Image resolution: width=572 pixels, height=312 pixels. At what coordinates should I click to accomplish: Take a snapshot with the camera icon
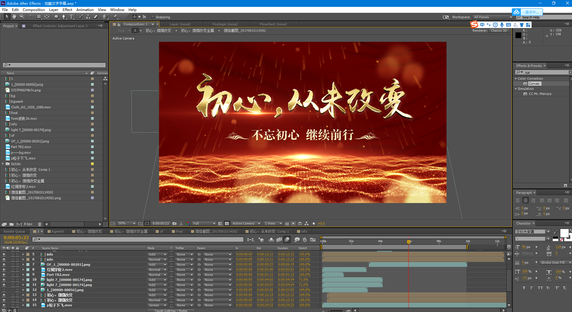[175, 223]
